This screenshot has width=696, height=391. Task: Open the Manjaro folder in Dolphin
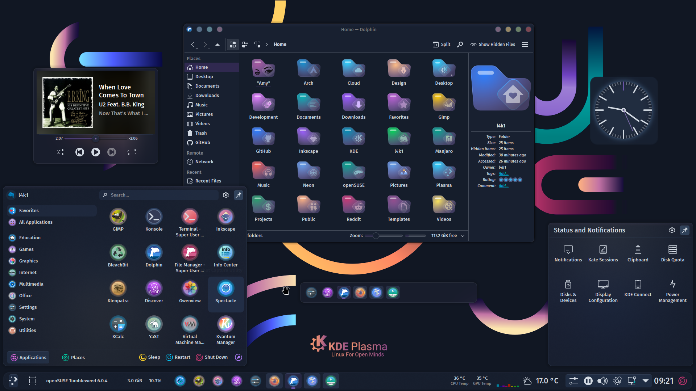pos(444,140)
